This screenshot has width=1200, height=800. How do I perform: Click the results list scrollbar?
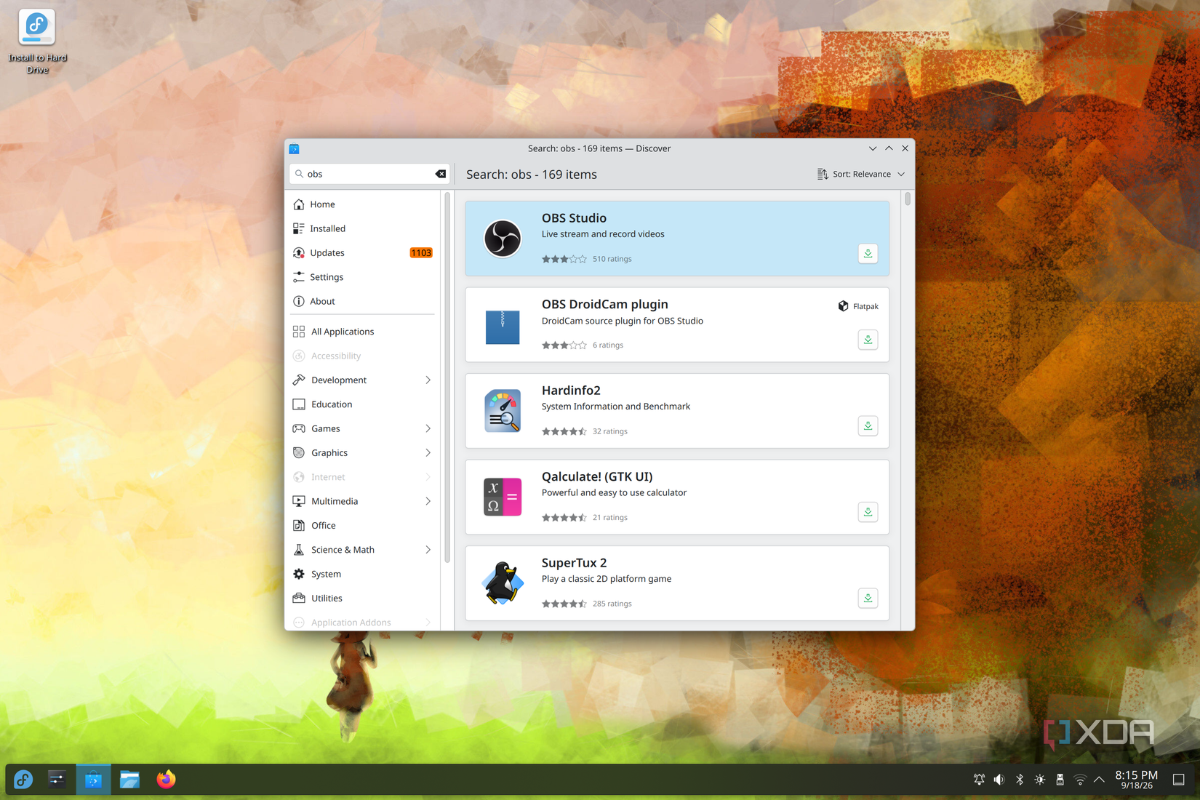click(x=908, y=199)
